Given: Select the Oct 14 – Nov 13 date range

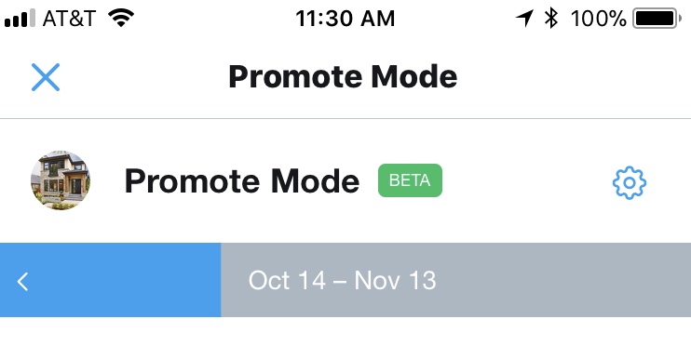Looking at the screenshot, I should tap(342, 280).
